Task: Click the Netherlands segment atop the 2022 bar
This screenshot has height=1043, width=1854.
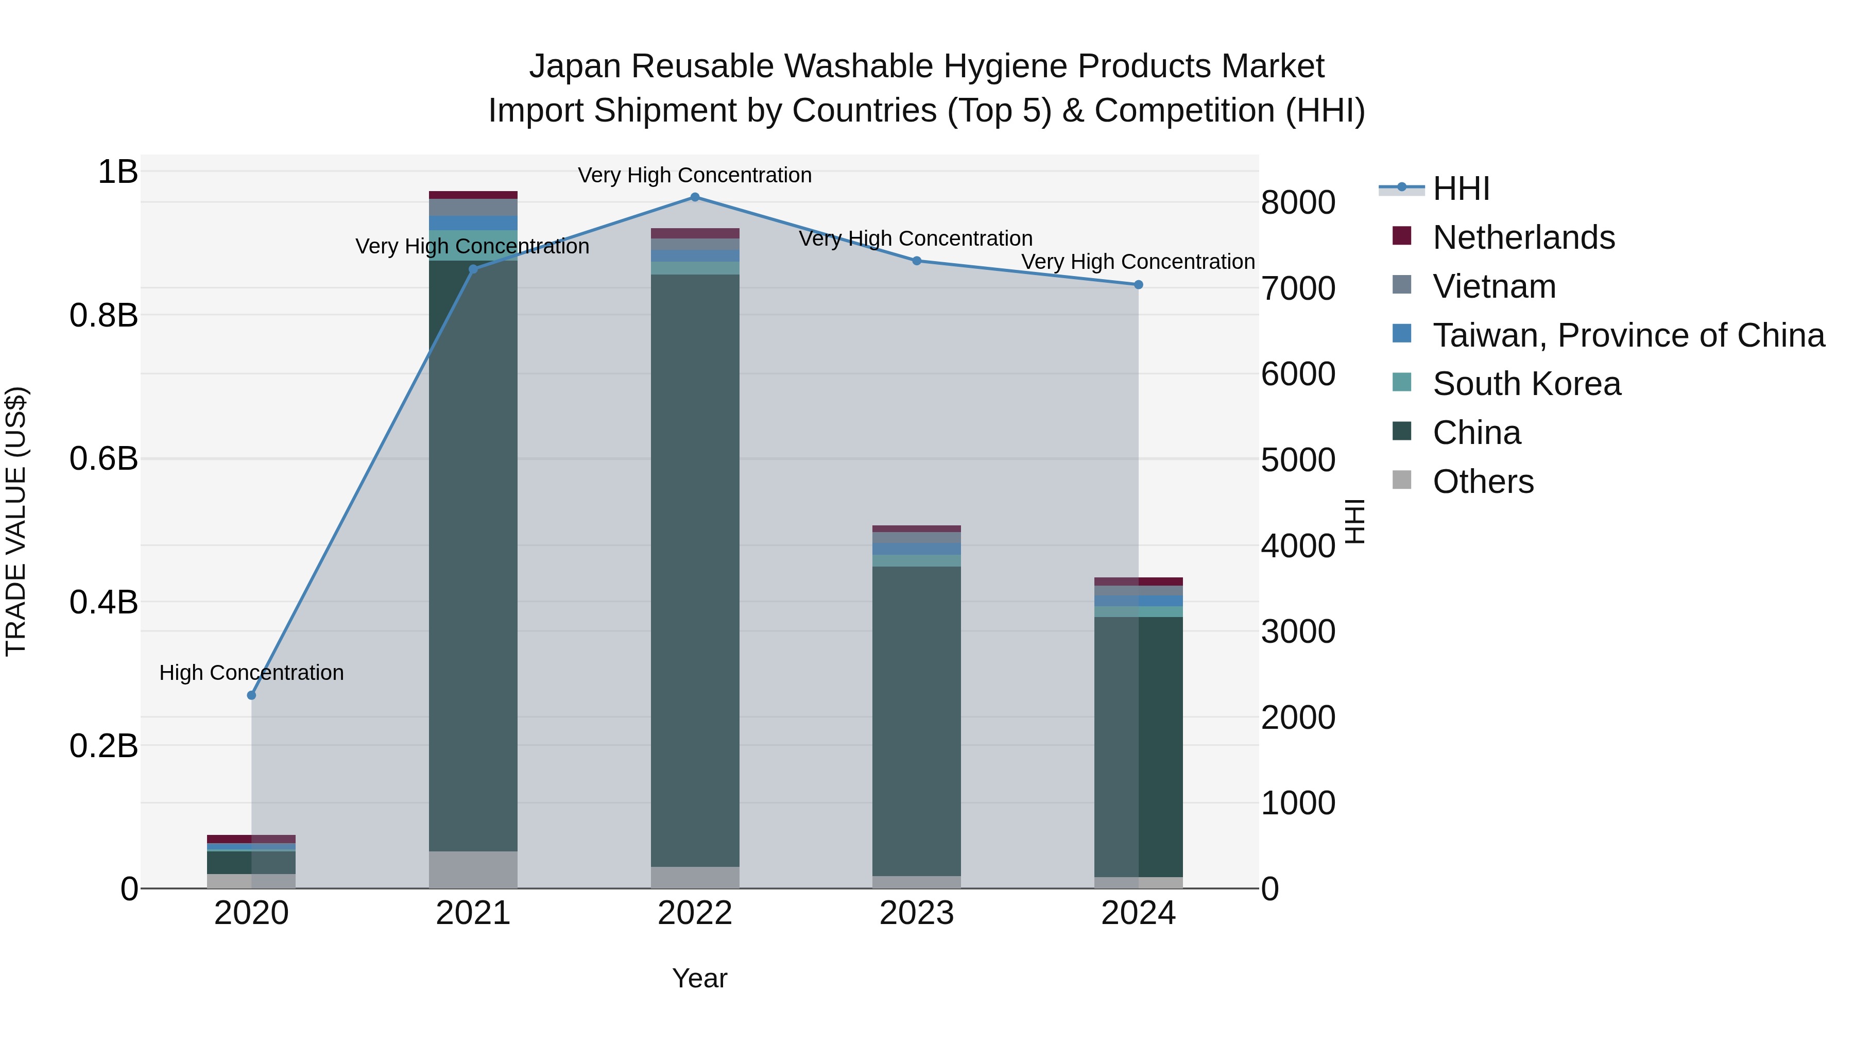Action: point(695,233)
